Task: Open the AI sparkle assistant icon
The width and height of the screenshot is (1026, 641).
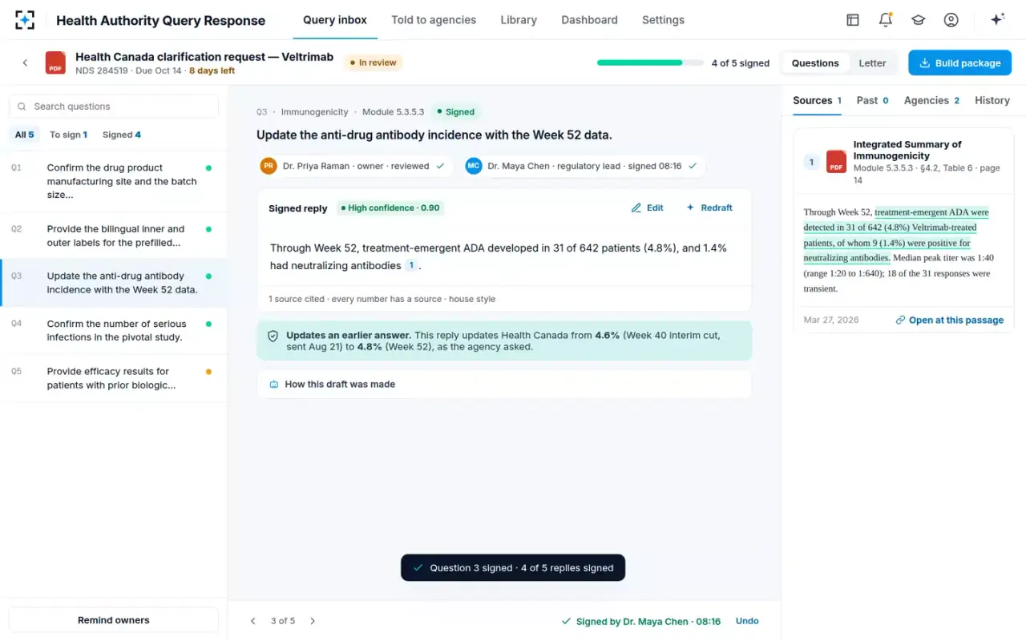Action: (x=998, y=20)
